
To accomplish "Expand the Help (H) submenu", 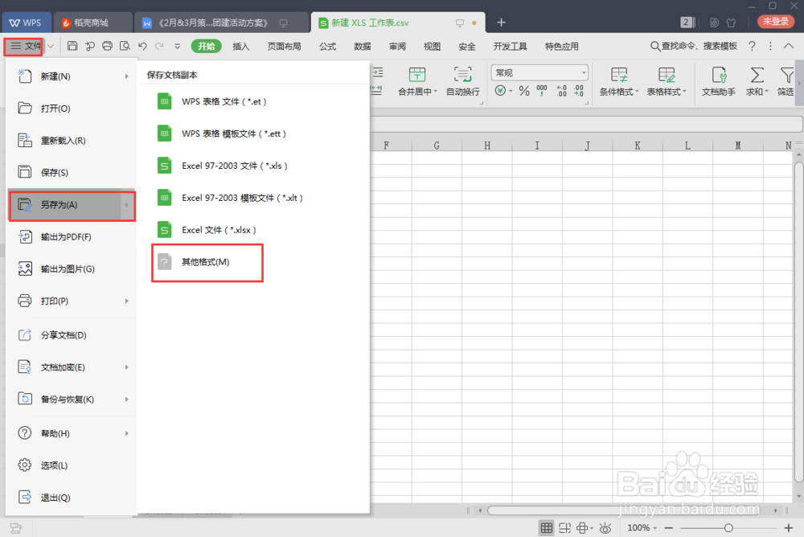I will pyautogui.click(x=72, y=433).
